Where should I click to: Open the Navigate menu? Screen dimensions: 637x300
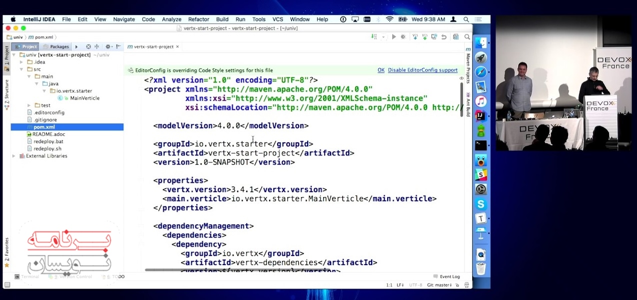124,19
